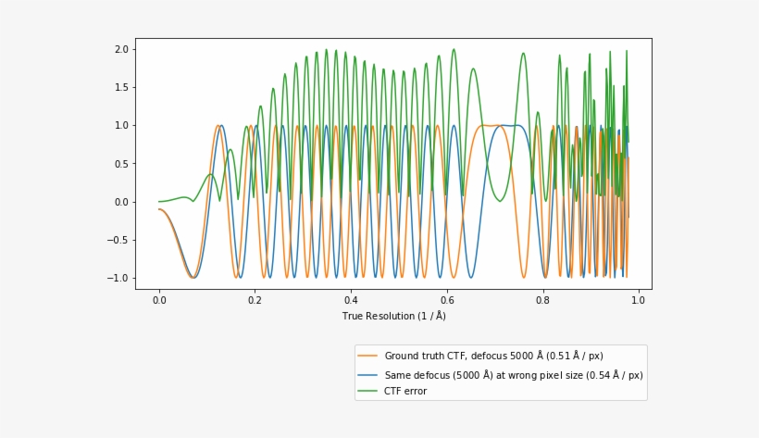Click the 0.0 tick label on y-axis
The width and height of the screenshot is (759, 438).
(120, 202)
